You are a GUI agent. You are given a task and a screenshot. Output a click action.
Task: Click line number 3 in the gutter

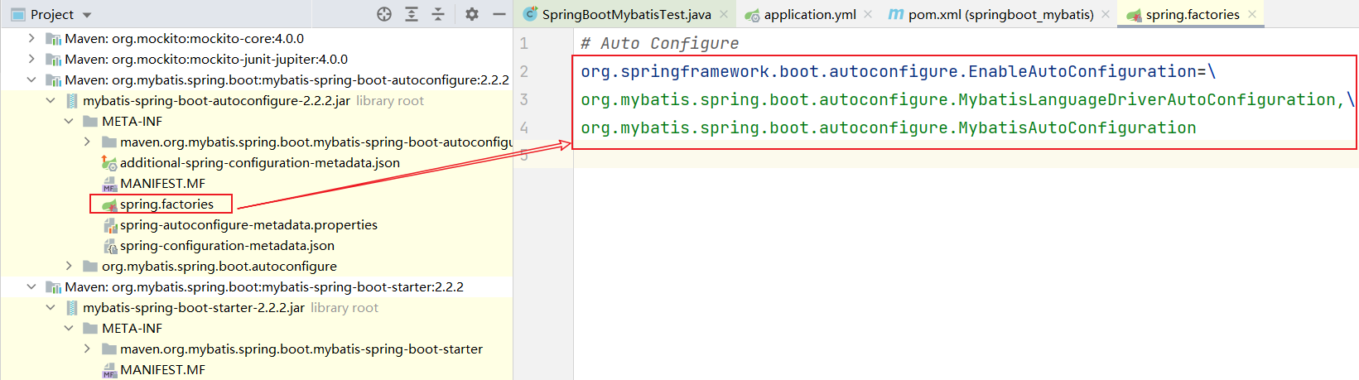(x=523, y=99)
